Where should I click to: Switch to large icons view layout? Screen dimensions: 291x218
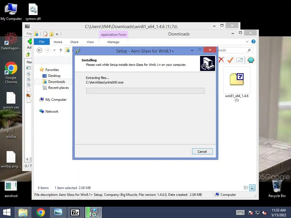tap(252, 188)
